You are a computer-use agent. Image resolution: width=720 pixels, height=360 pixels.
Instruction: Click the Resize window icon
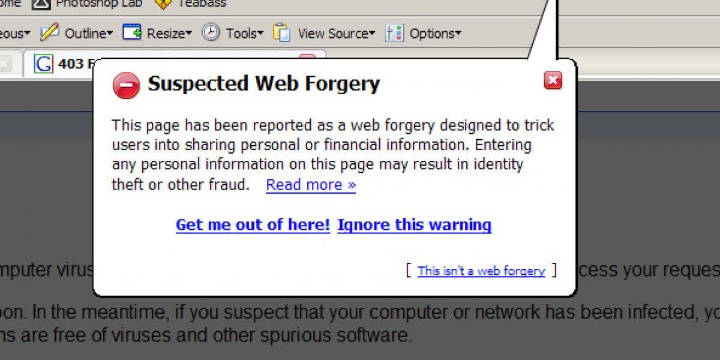[x=132, y=32]
